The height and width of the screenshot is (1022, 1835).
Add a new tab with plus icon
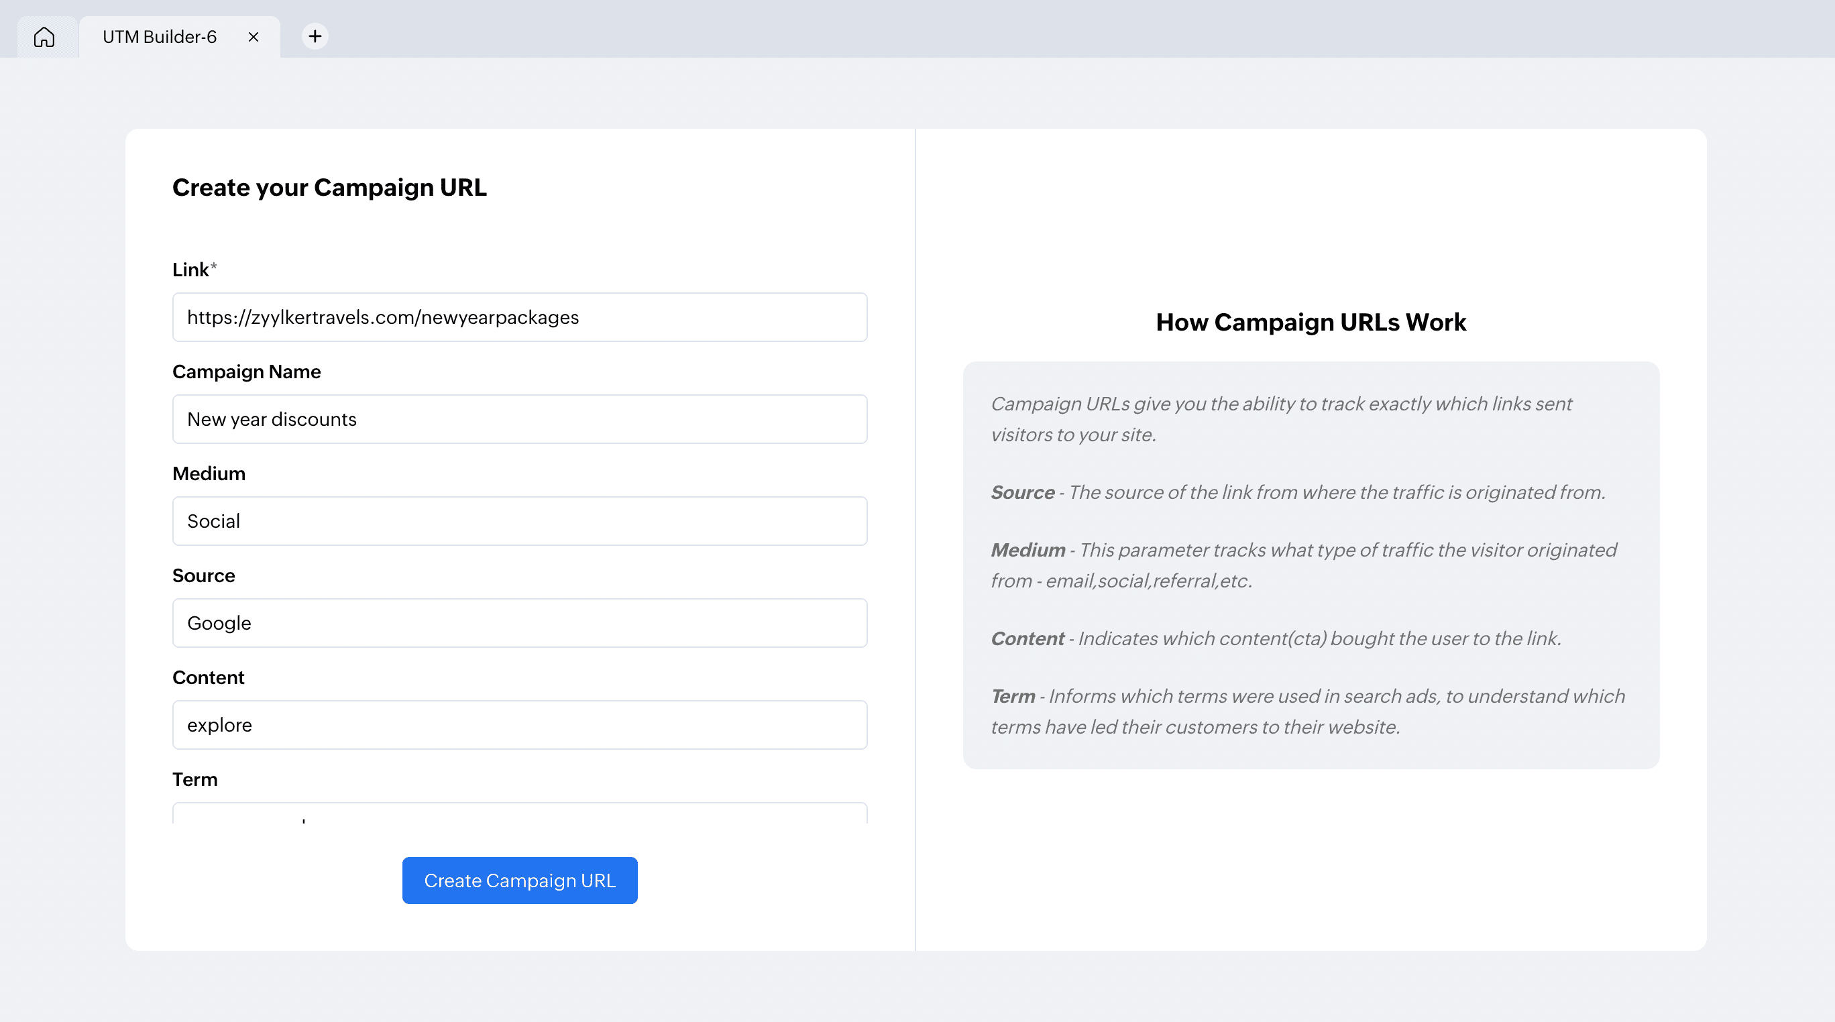315,36
